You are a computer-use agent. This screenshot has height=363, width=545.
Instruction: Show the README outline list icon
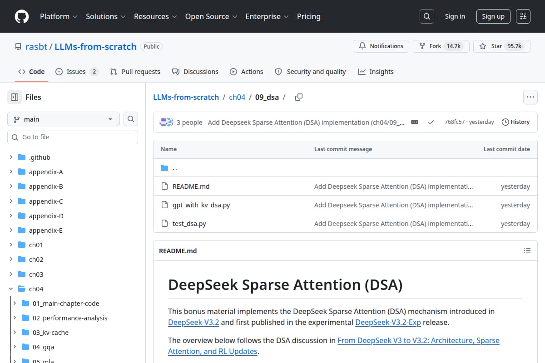tap(527, 250)
